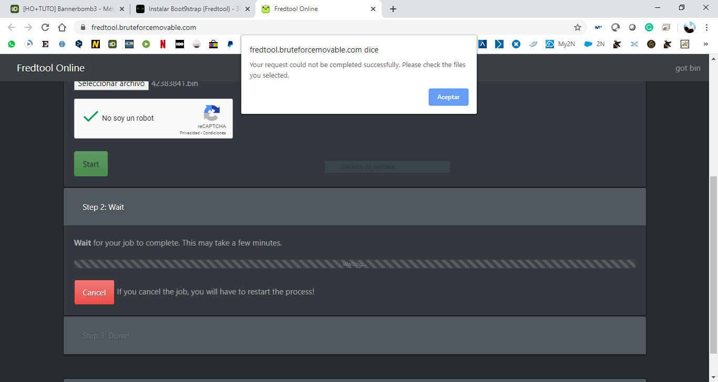Open the yellow N bookmark
The height and width of the screenshot is (382, 718).
[96, 44]
